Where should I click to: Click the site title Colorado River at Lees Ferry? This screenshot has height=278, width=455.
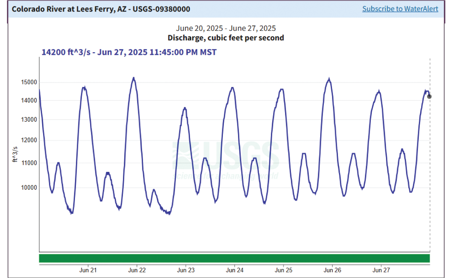coord(101,9)
